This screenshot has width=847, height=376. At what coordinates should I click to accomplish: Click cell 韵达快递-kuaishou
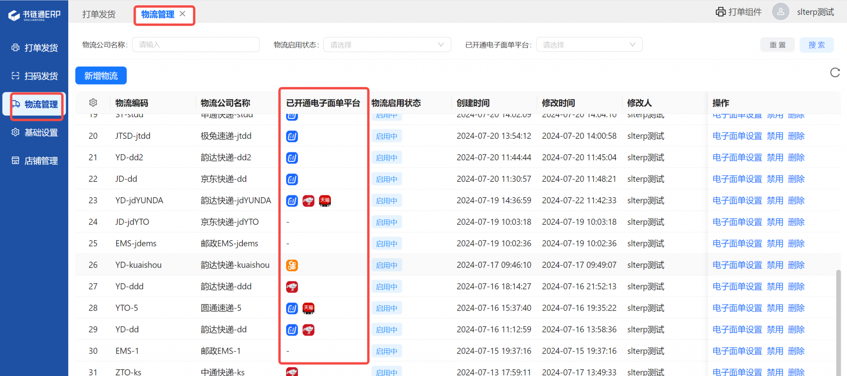pyautogui.click(x=235, y=265)
